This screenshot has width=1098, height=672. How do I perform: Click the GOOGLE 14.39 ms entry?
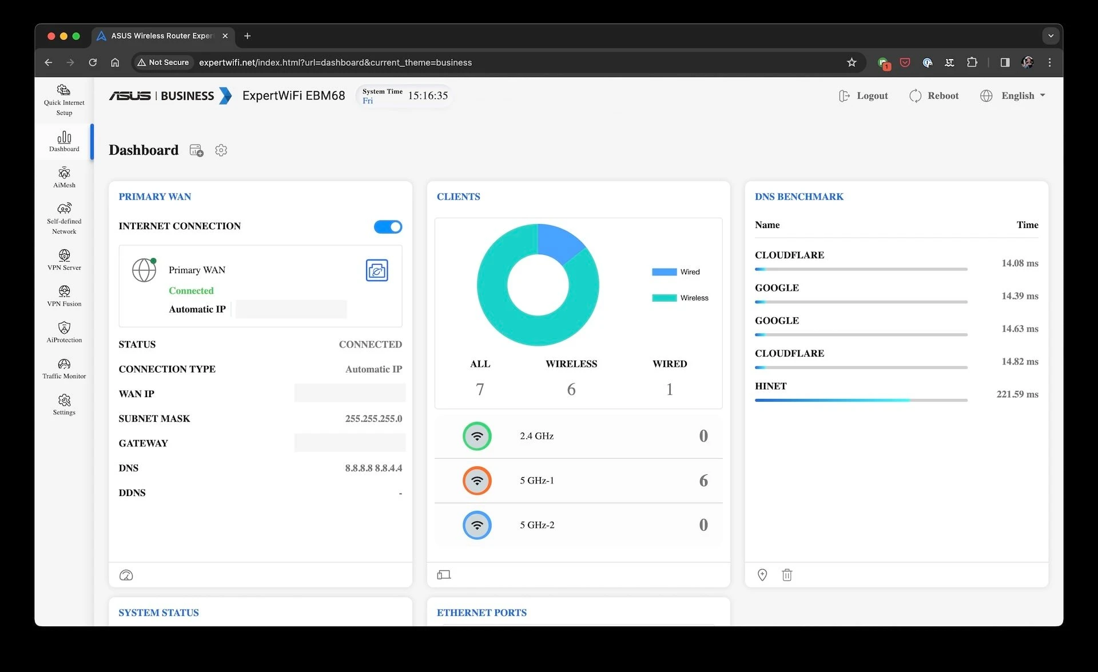coord(897,294)
